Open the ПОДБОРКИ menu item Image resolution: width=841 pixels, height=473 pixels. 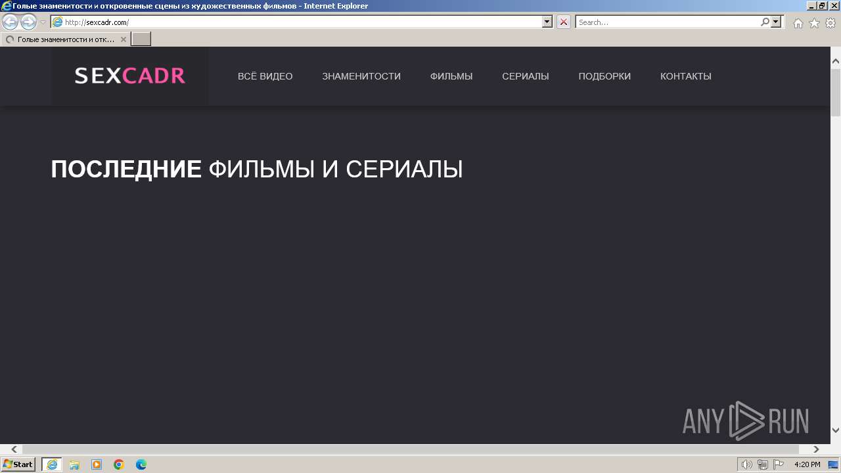(604, 76)
